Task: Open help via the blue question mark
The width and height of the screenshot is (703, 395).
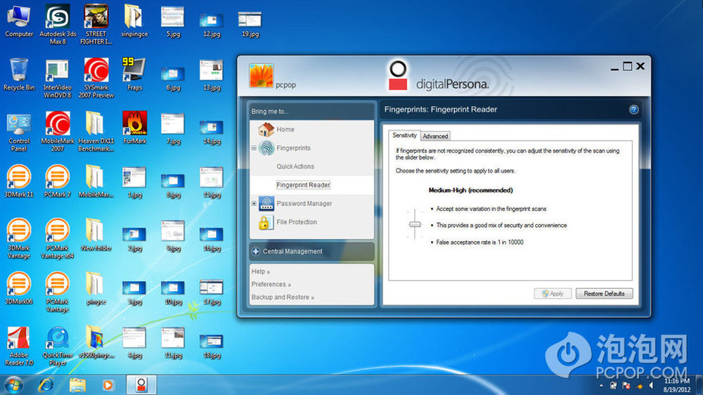Action: point(633,110)
